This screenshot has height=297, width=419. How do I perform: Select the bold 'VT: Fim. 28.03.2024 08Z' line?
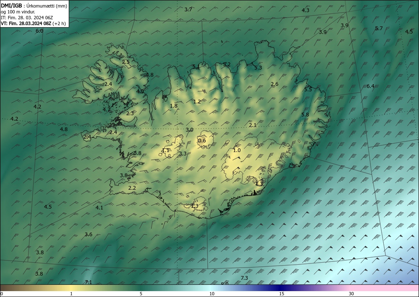[x=26, y=23]
